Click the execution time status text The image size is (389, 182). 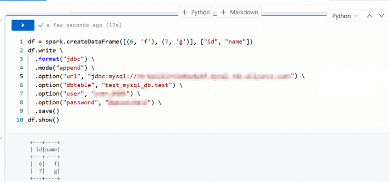click(x=84, y=25)
